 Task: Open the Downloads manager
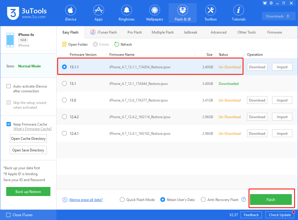click(x=278, y=16)
